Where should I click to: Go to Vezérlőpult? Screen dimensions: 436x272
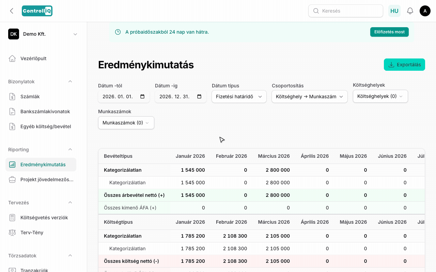point(41,58)
